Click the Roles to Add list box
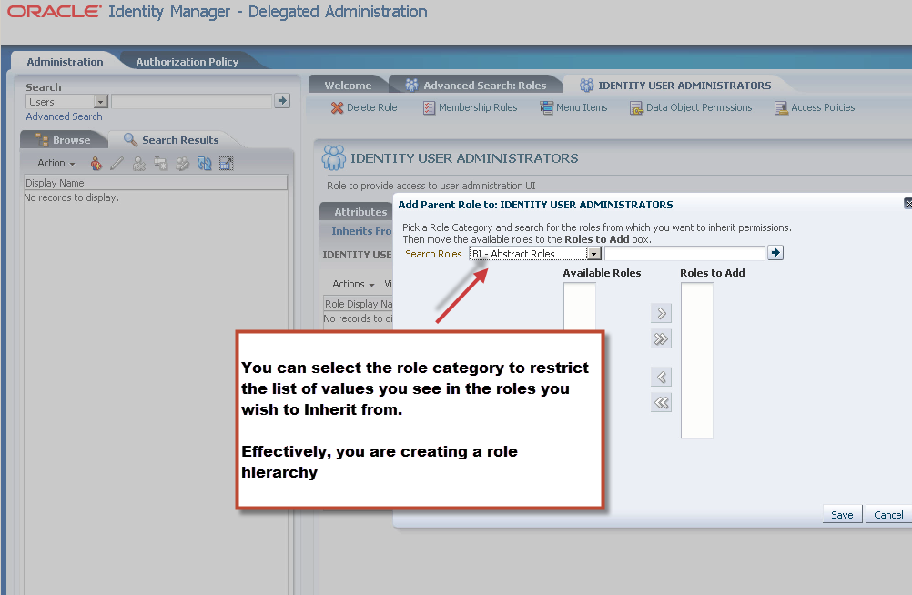 tap(697, 360)
